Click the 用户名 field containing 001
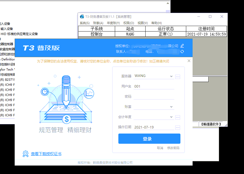This screenshot has width=244, height=174. point(154,86)
